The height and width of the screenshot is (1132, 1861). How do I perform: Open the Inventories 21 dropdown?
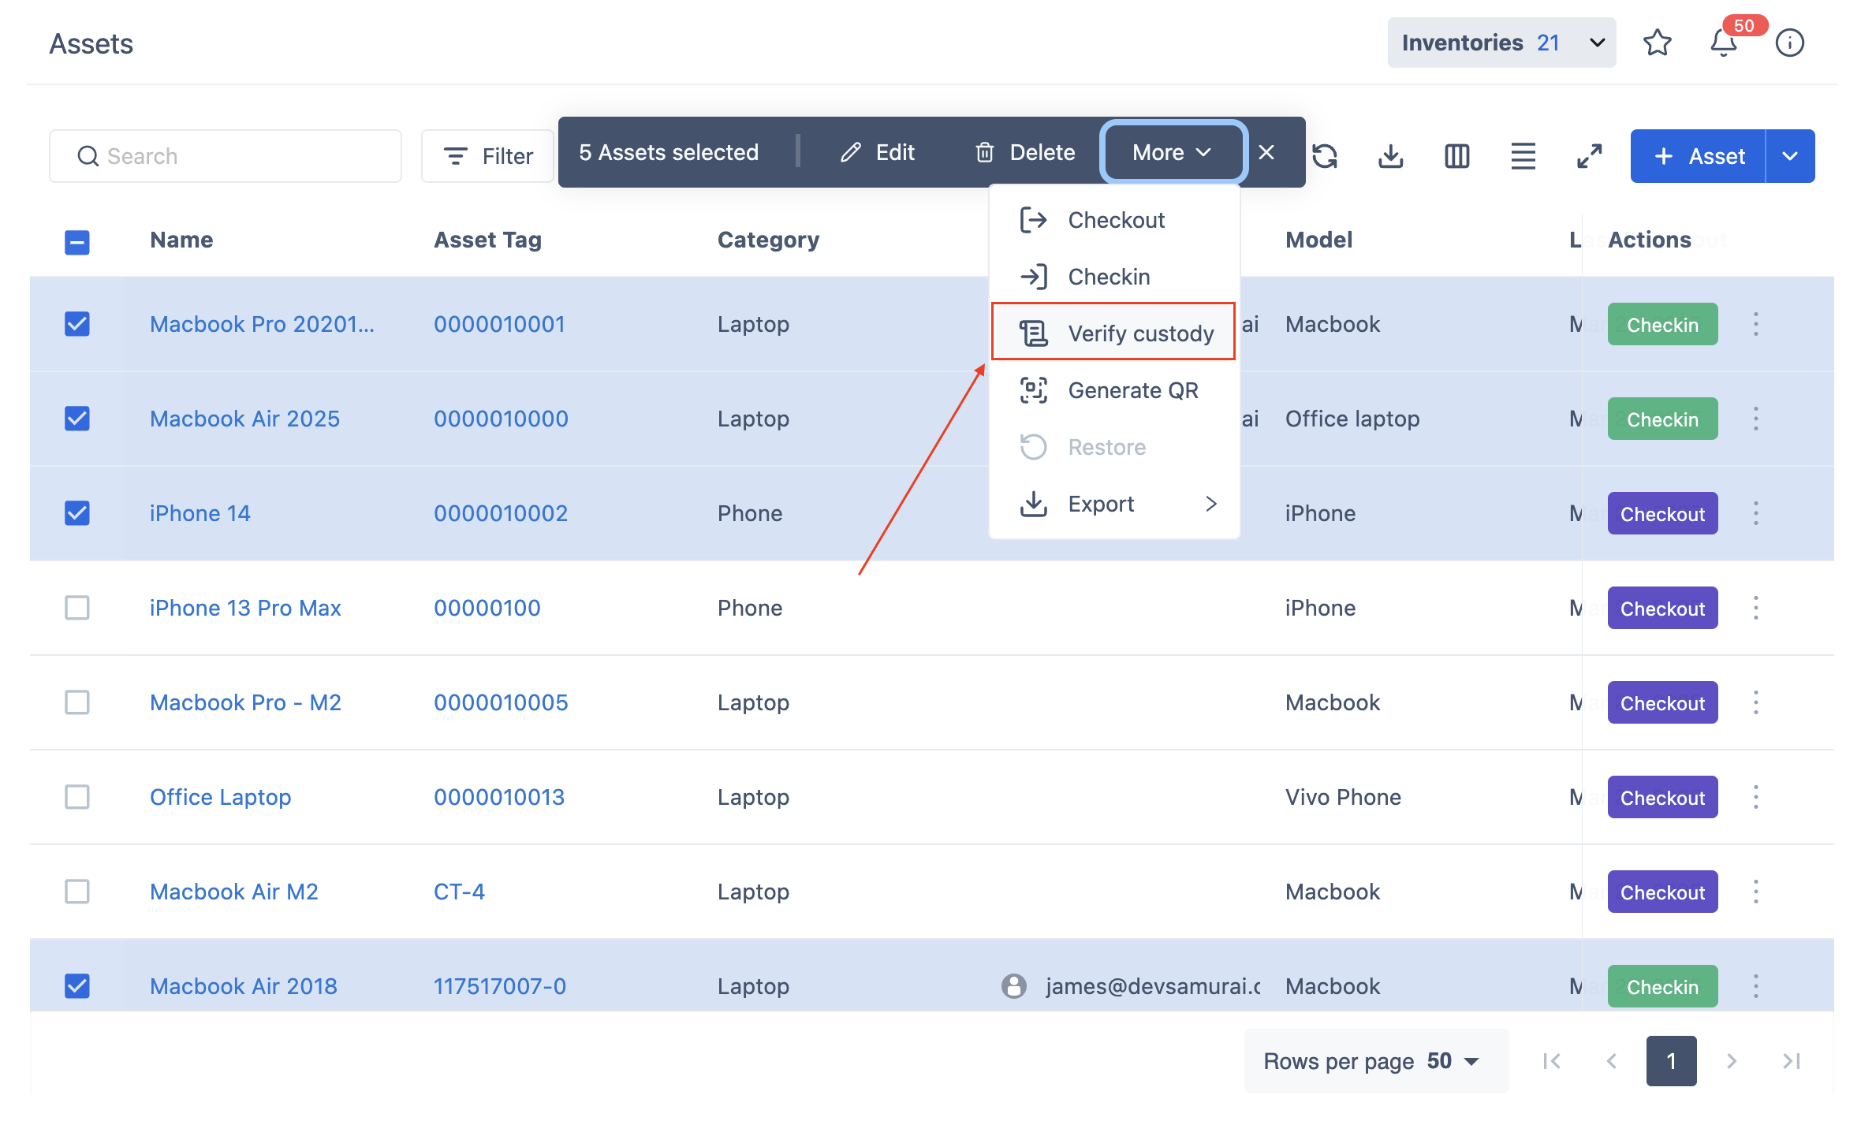click(x=1501, y=43)
